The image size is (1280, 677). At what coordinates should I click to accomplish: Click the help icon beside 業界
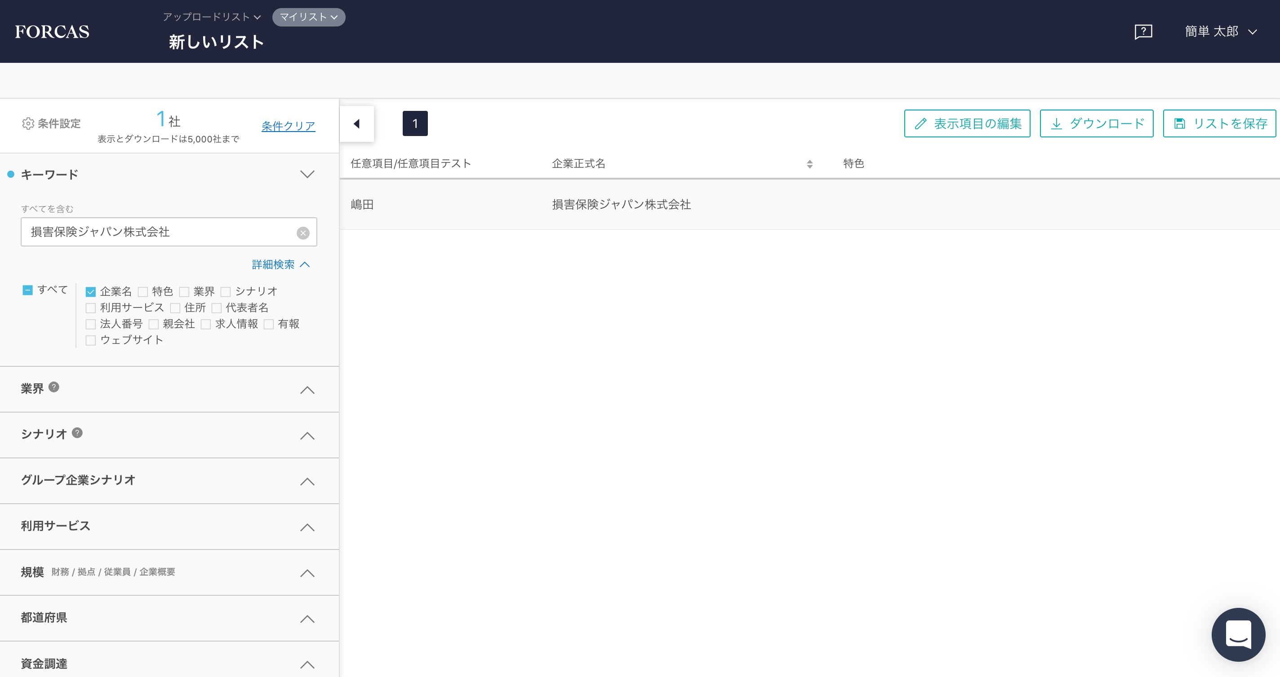pyautogui.click(x=54, y=387)
